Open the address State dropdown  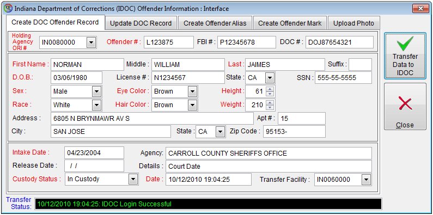(220, 132)
